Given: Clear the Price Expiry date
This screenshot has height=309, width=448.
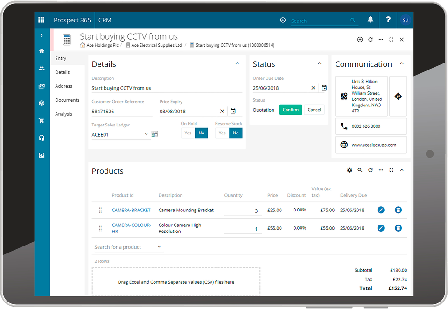Looking at the screenshot, I should pyautogui.click(x=222, y=111).
